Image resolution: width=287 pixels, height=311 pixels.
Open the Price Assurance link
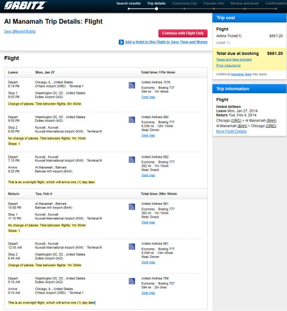pos(228,66)
